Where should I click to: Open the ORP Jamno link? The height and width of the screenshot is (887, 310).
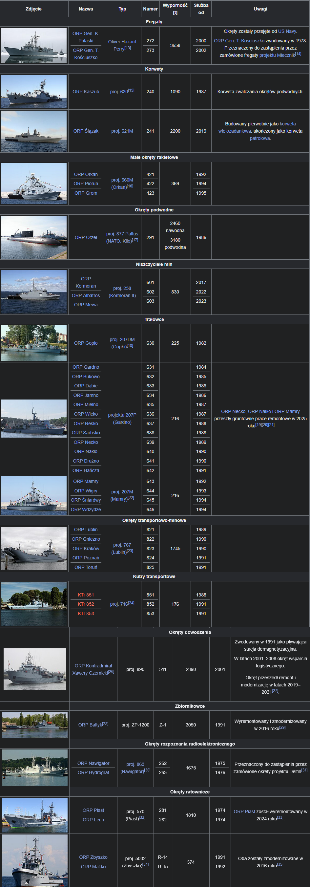[x=86, y=395]
